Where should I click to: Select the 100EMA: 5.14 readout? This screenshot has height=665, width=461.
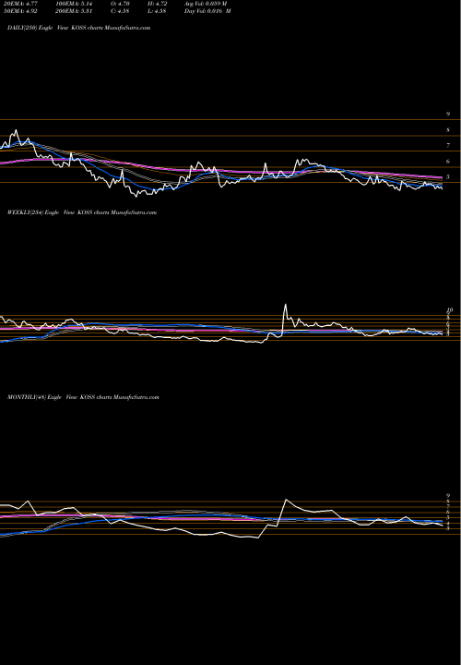click(x=75, y=4)
